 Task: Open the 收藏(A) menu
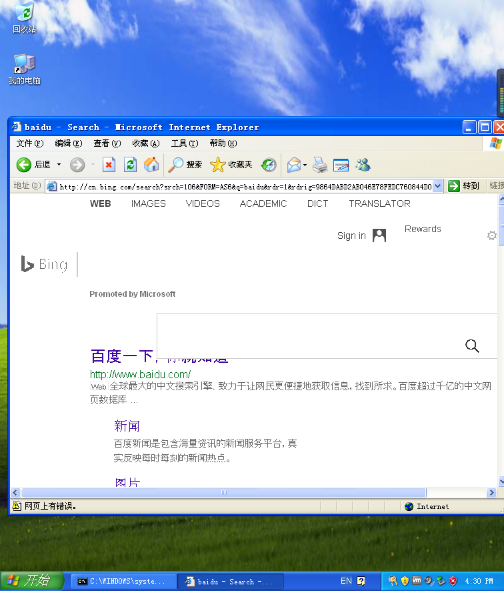pos(146,143)
